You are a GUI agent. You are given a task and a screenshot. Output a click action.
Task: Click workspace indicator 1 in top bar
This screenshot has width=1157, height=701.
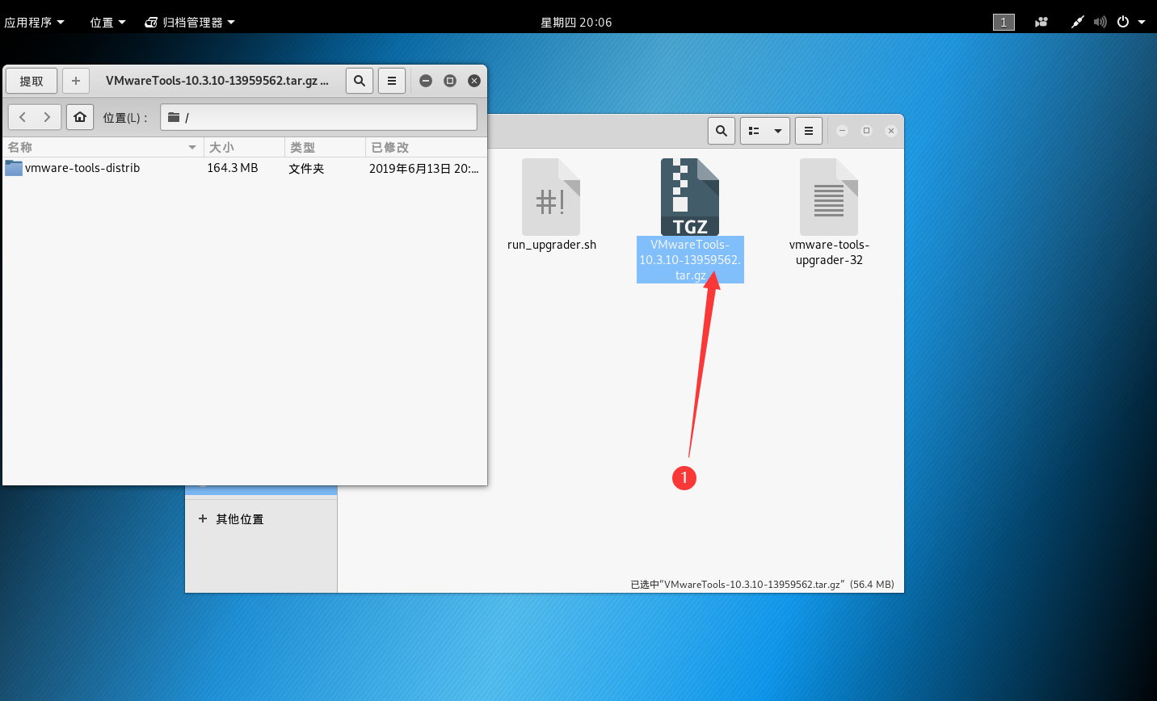1003,22
